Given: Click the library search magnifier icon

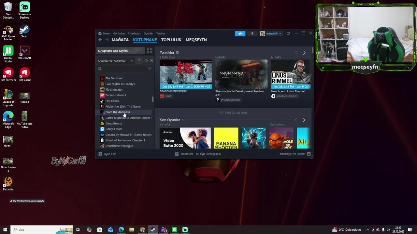Looking at the screenshot, I should pos(100,69).
